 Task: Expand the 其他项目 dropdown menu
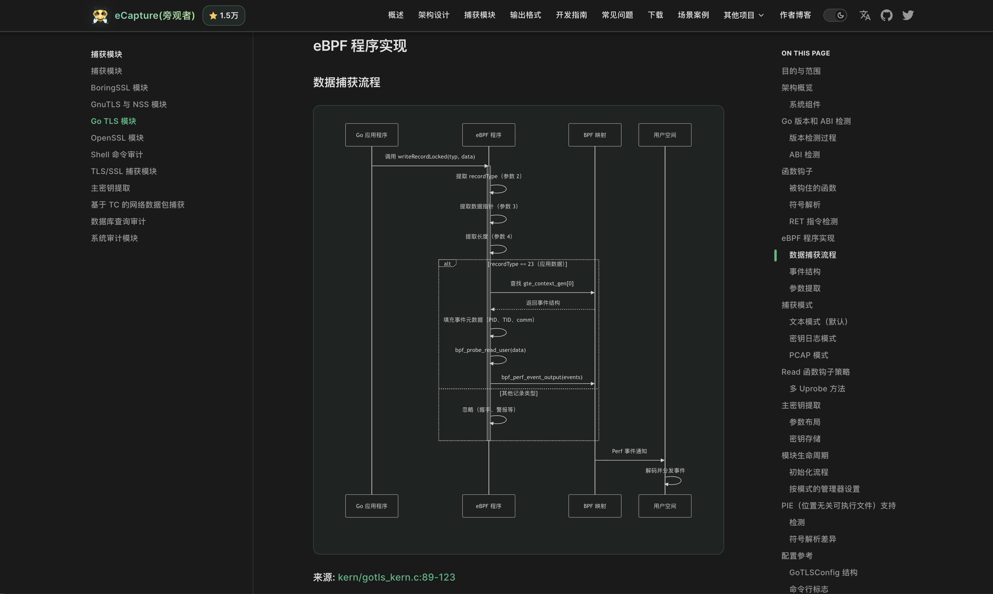point(744,15)
